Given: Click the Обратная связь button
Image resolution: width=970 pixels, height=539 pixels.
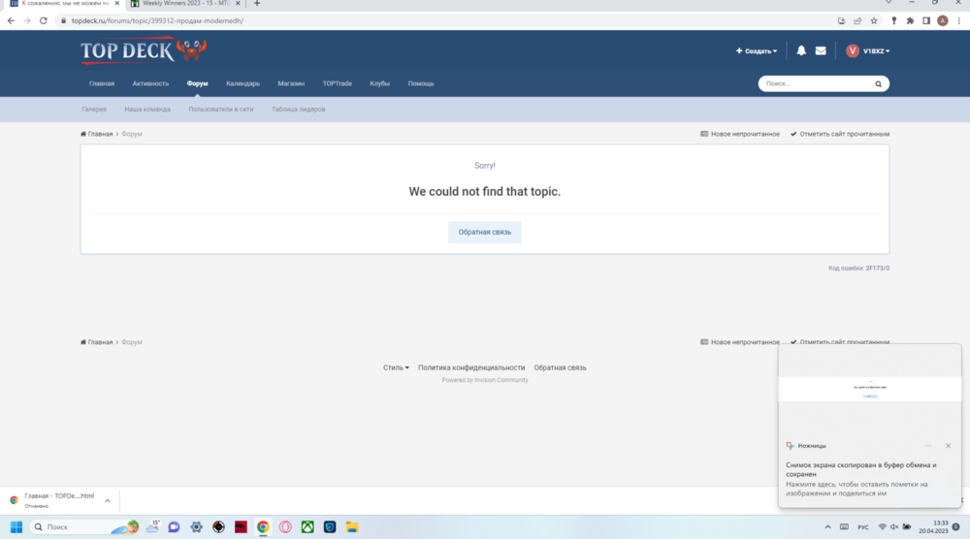Looking at the screenshot, I should pos(484,233).
